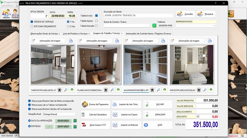Expand the Representantes dropdown
247x138 pixels.
point(215,26)
